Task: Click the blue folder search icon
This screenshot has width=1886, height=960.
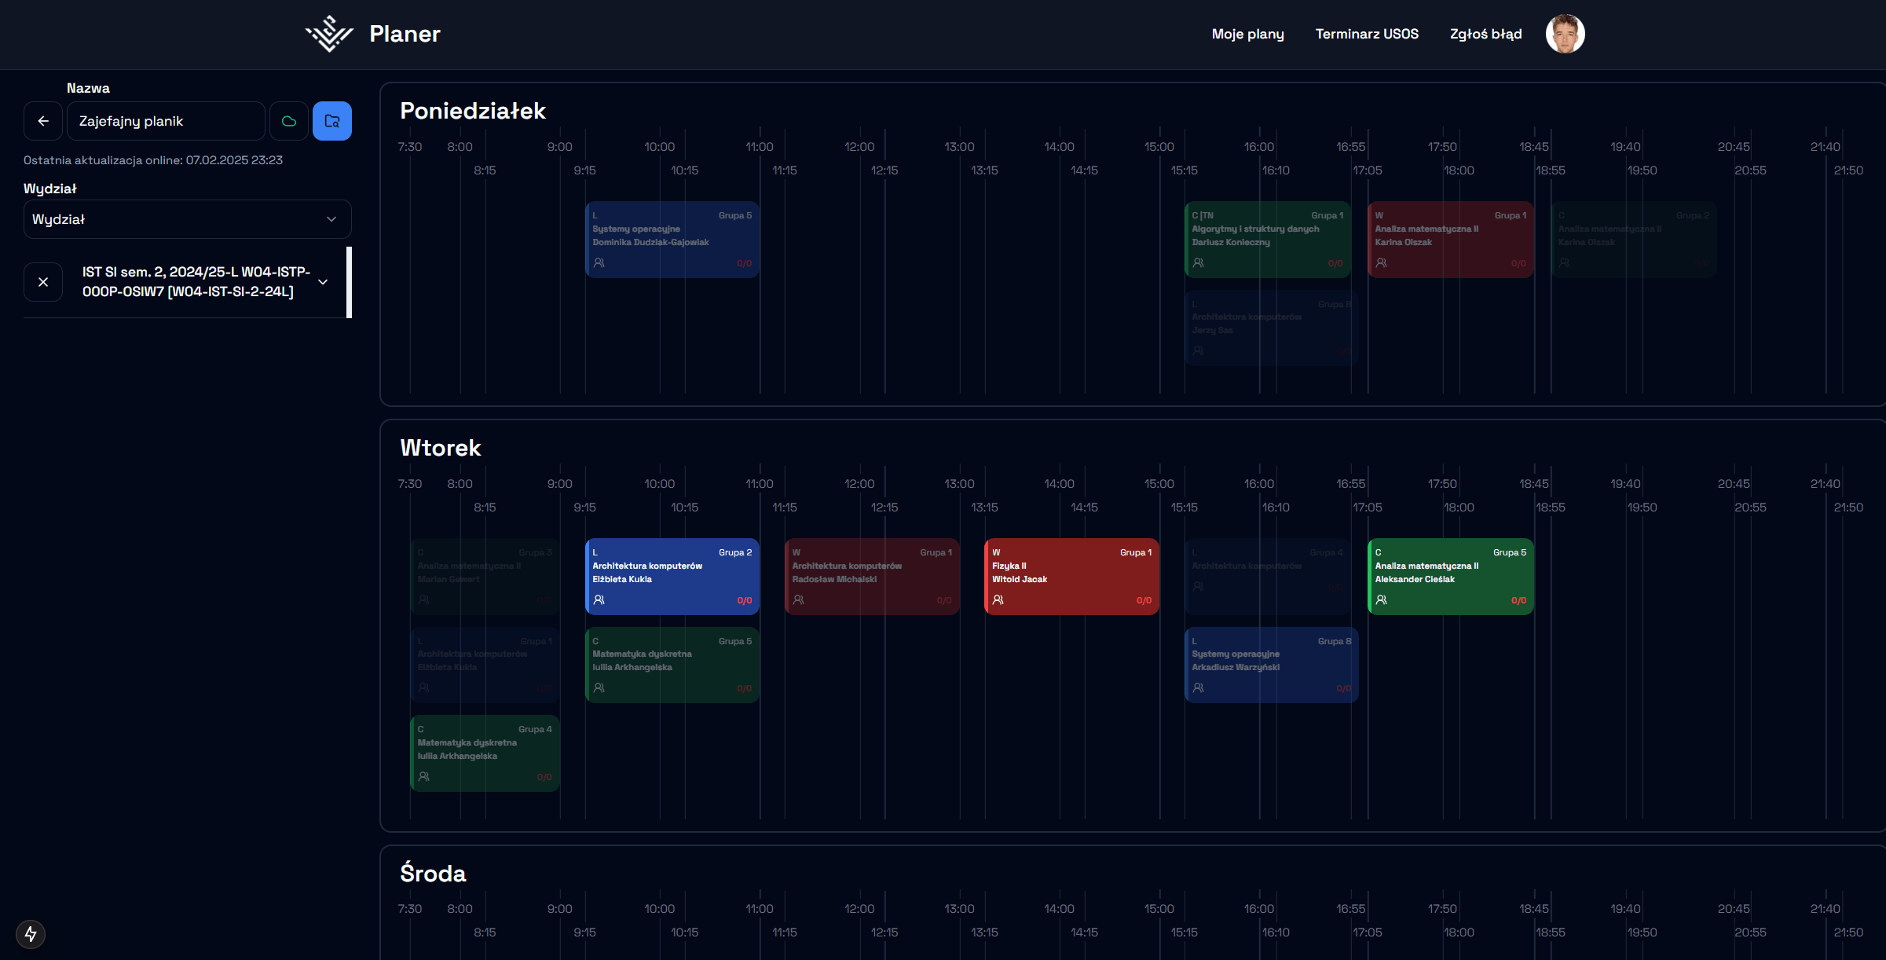Action: coord(332,121)
